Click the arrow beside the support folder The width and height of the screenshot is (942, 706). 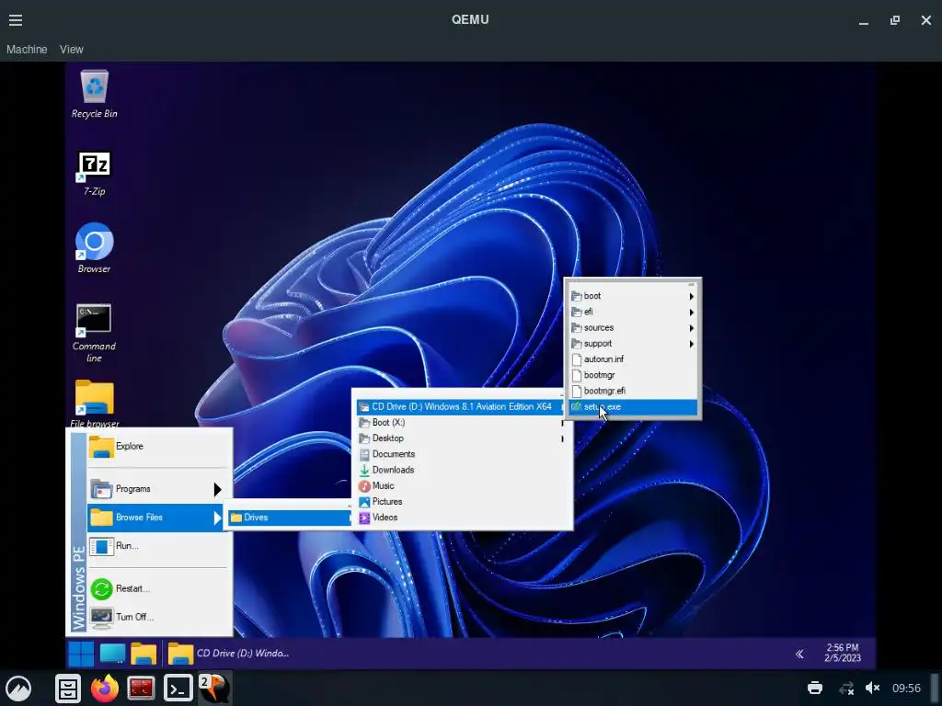pyautogui.click(x=692, y=344)
